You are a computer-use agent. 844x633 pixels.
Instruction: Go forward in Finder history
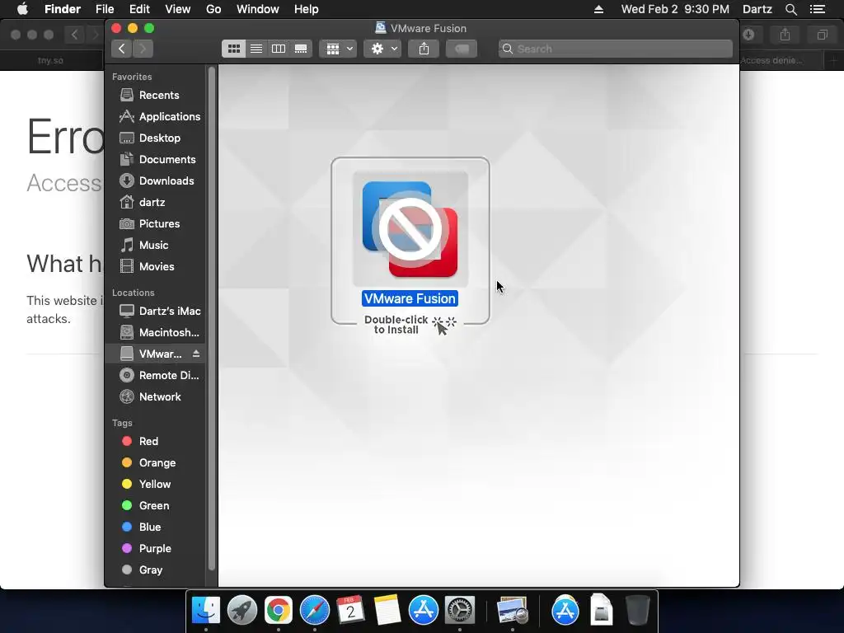143,49
